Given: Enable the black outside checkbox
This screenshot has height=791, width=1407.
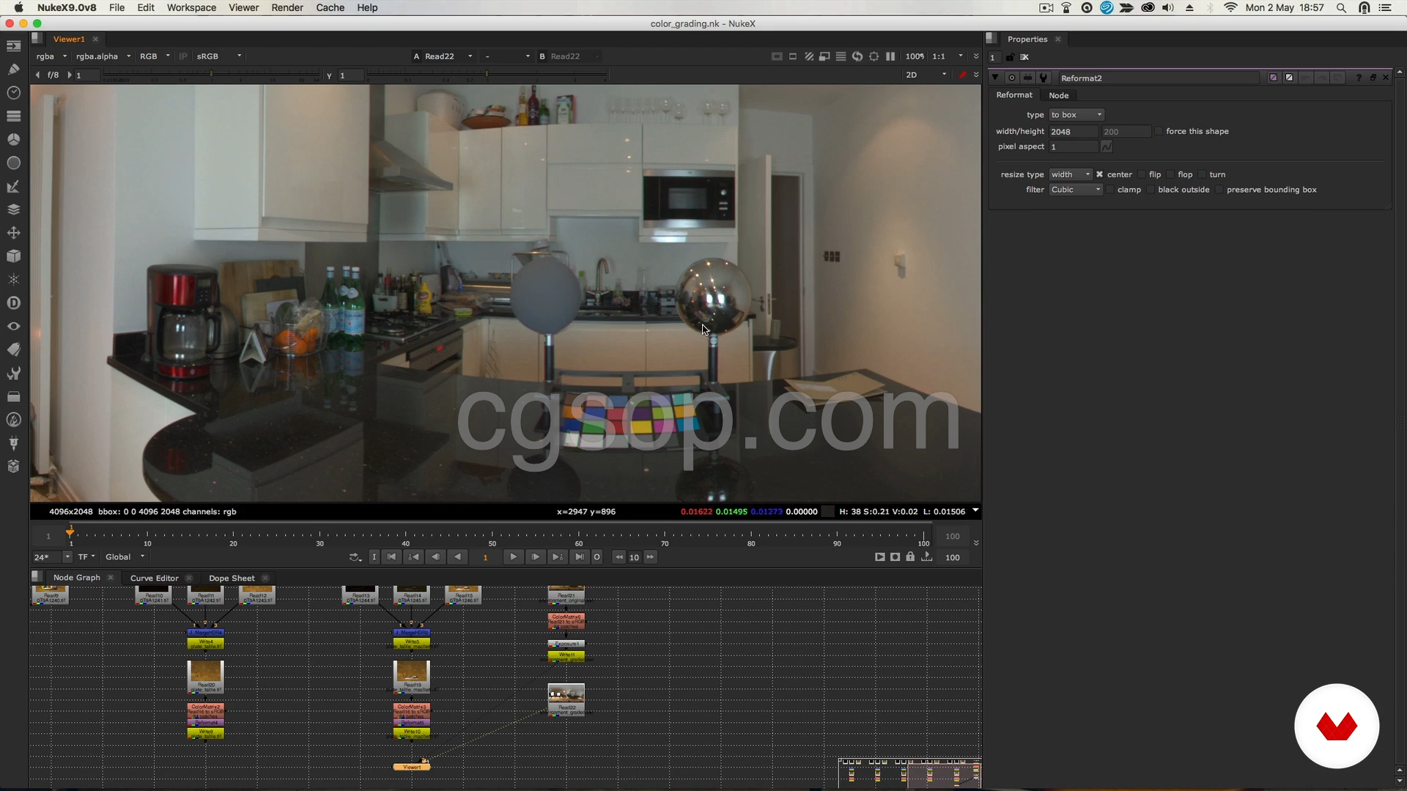Looking at the screenshot, I should click(1151, 190).
